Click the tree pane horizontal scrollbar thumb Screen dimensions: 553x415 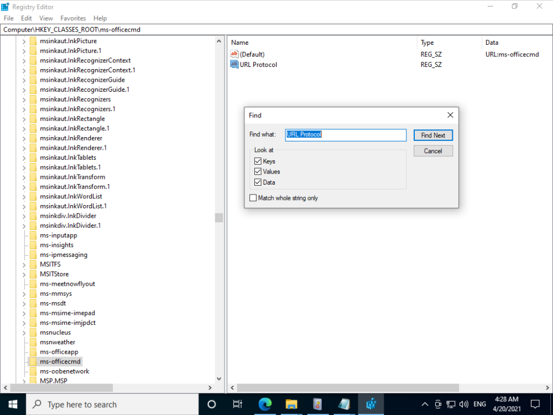[61, 387]
